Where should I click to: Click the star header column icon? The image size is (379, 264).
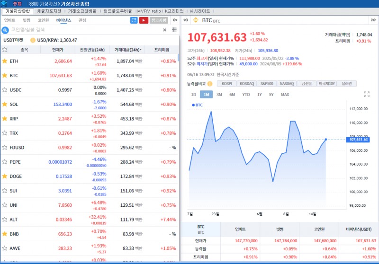pyautogui.click(x=5, y=50)
